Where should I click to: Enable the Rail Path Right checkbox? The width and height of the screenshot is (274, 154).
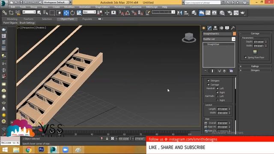tap(217, 100)
